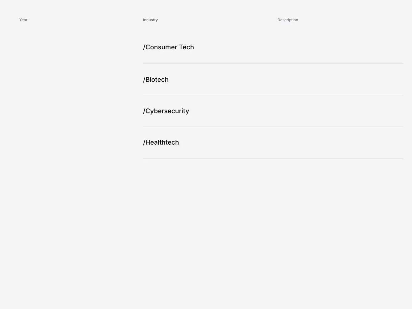This screenshot has width=412, height=309.
Task: Click the slash before Cybersecurity
Action: (x=144, y=111)
